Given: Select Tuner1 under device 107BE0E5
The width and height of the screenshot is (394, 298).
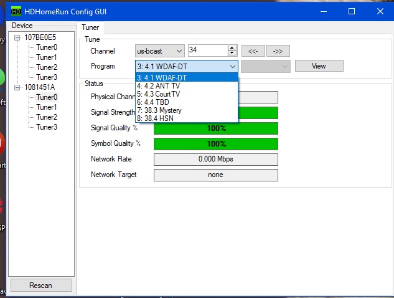Looking at the screenshot, I should tap(47, 57).
